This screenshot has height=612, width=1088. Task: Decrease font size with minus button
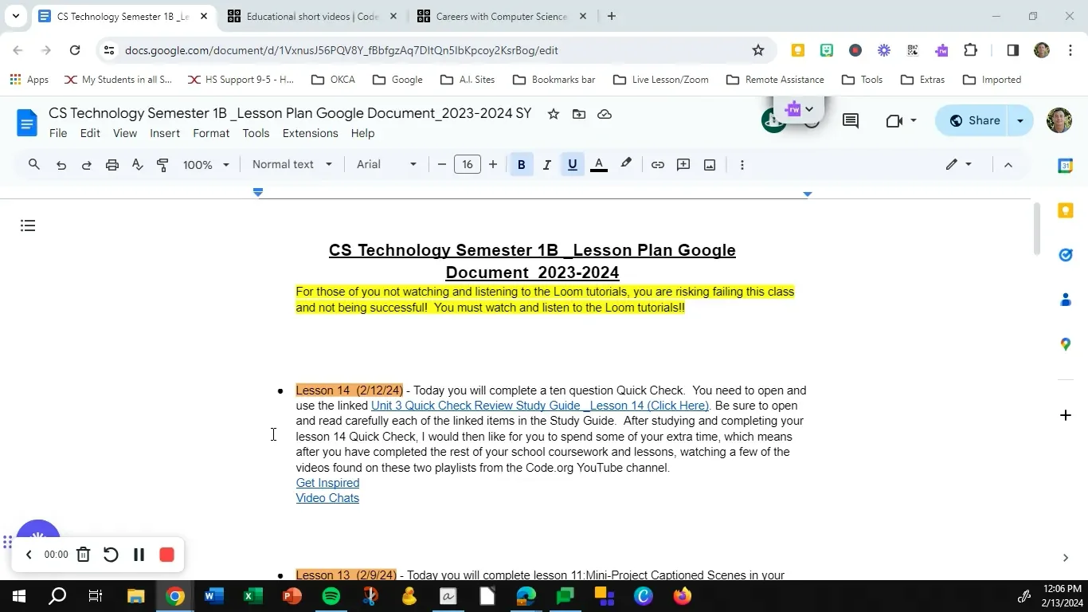click(442, 165)
